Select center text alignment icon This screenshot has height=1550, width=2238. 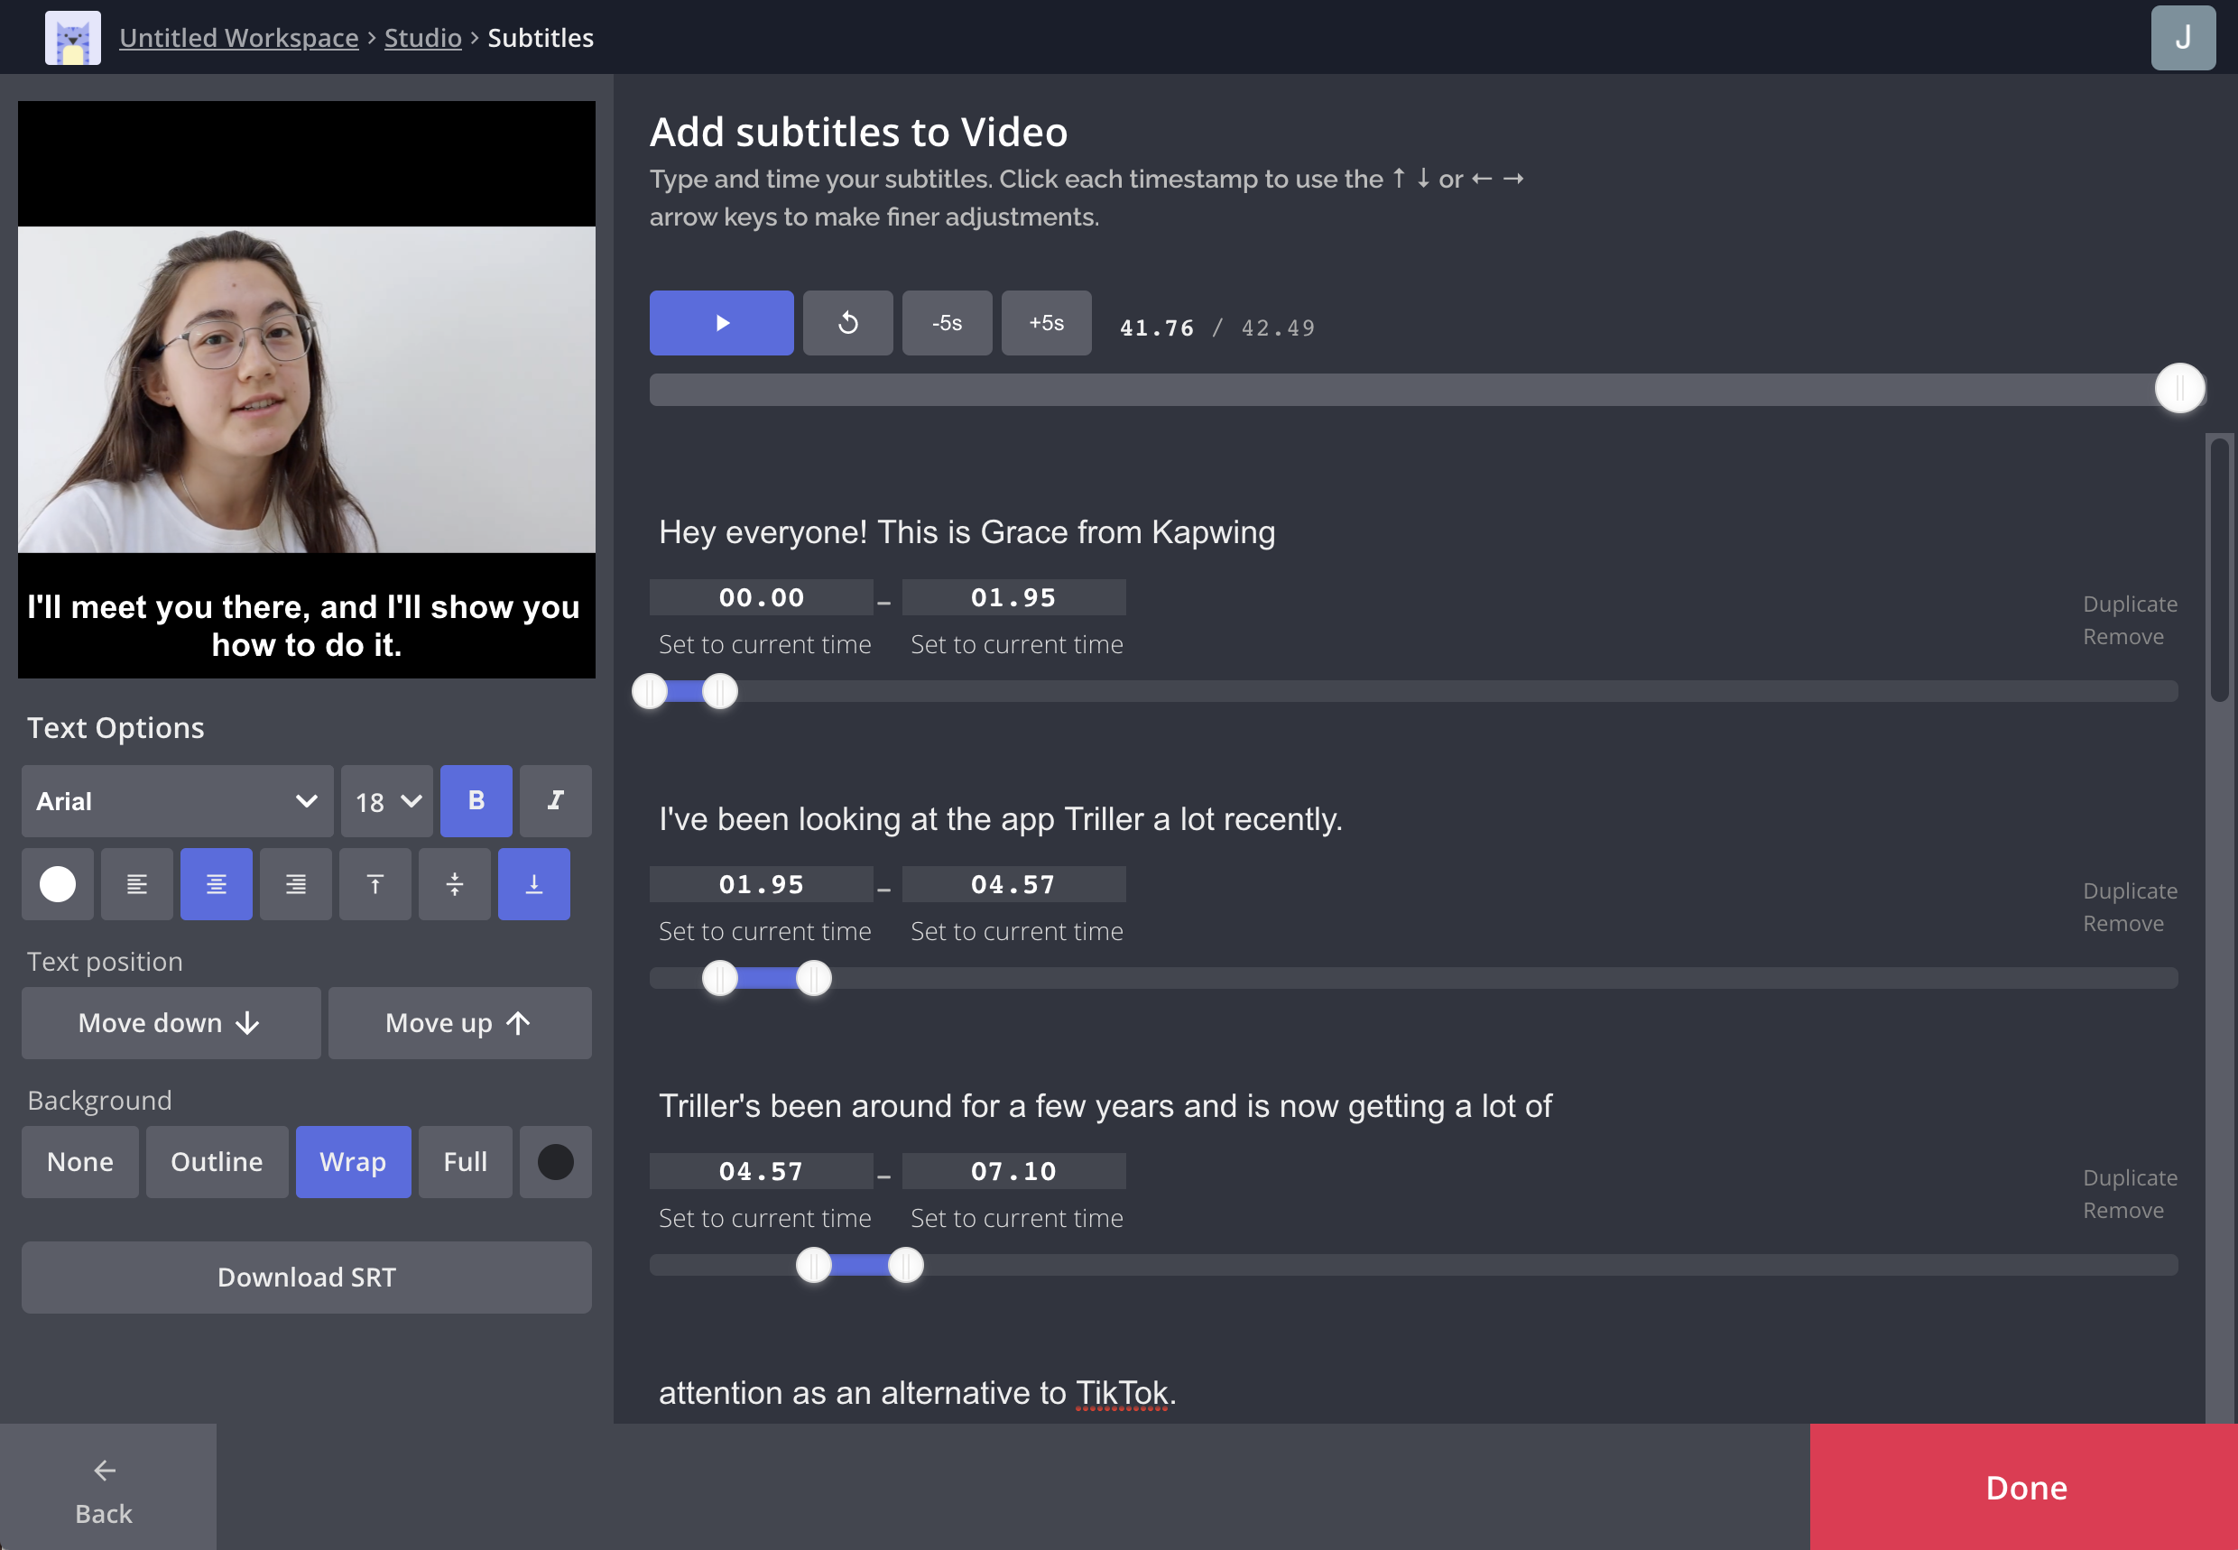coord(216,882)
